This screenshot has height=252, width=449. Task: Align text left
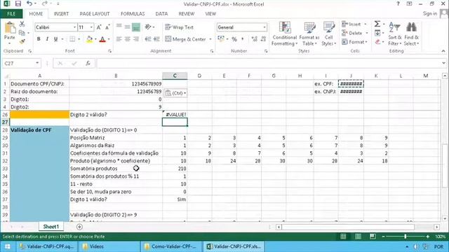click(119, 39)
